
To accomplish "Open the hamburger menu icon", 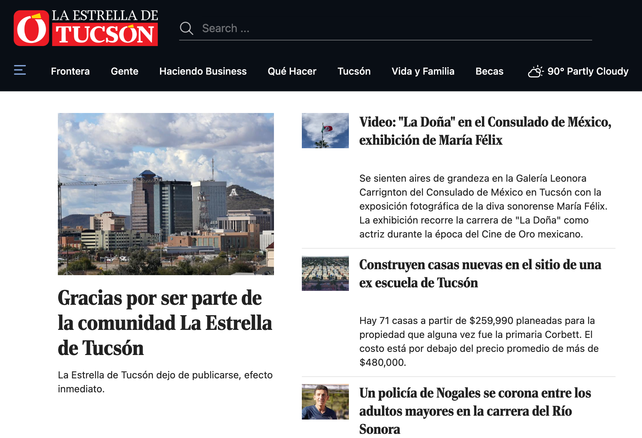I will [20, 70].
